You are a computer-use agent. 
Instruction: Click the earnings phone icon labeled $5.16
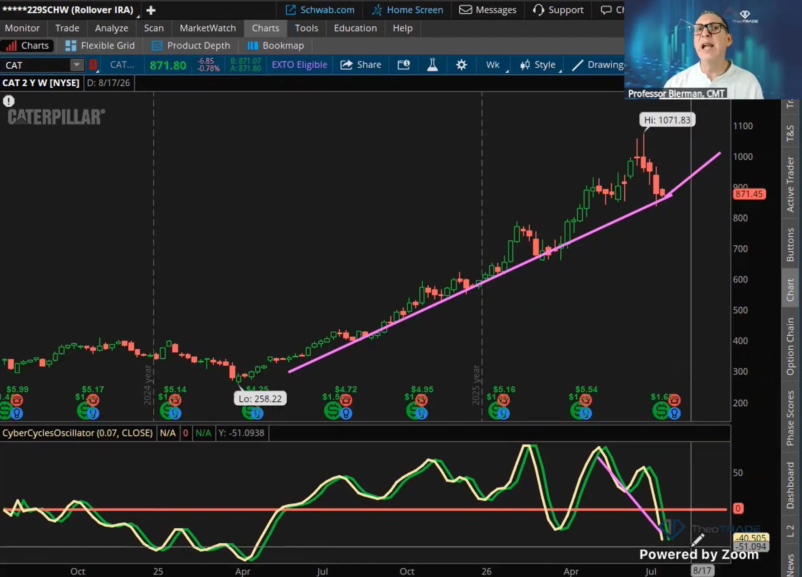504,400
